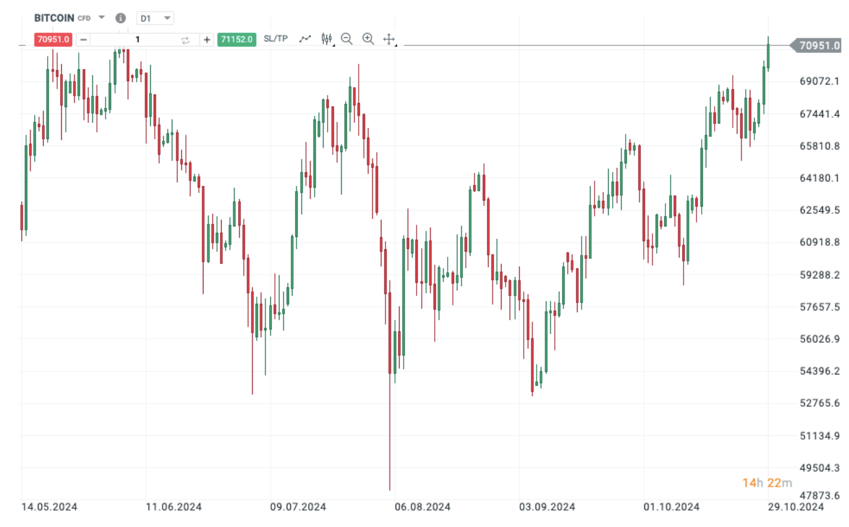Click the quantity input field showing 1

pos(137,40)
